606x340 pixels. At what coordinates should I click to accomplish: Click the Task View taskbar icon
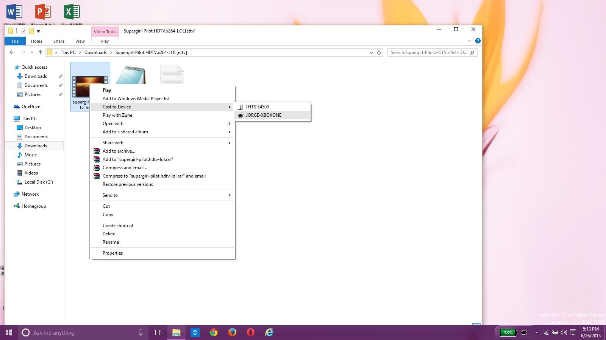158,332
